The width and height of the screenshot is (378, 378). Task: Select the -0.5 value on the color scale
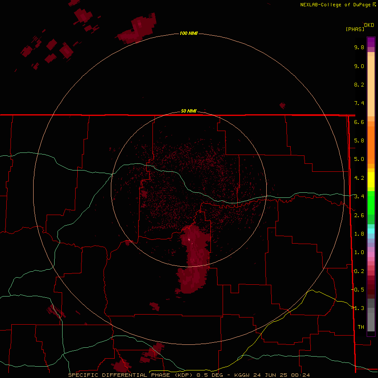coord(357,290)
